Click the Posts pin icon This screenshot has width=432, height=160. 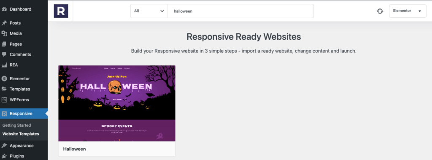[x=4, y=23]
